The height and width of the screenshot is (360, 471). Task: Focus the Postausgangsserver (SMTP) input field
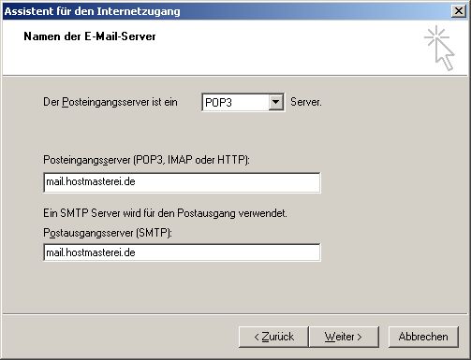coord(182,252)
